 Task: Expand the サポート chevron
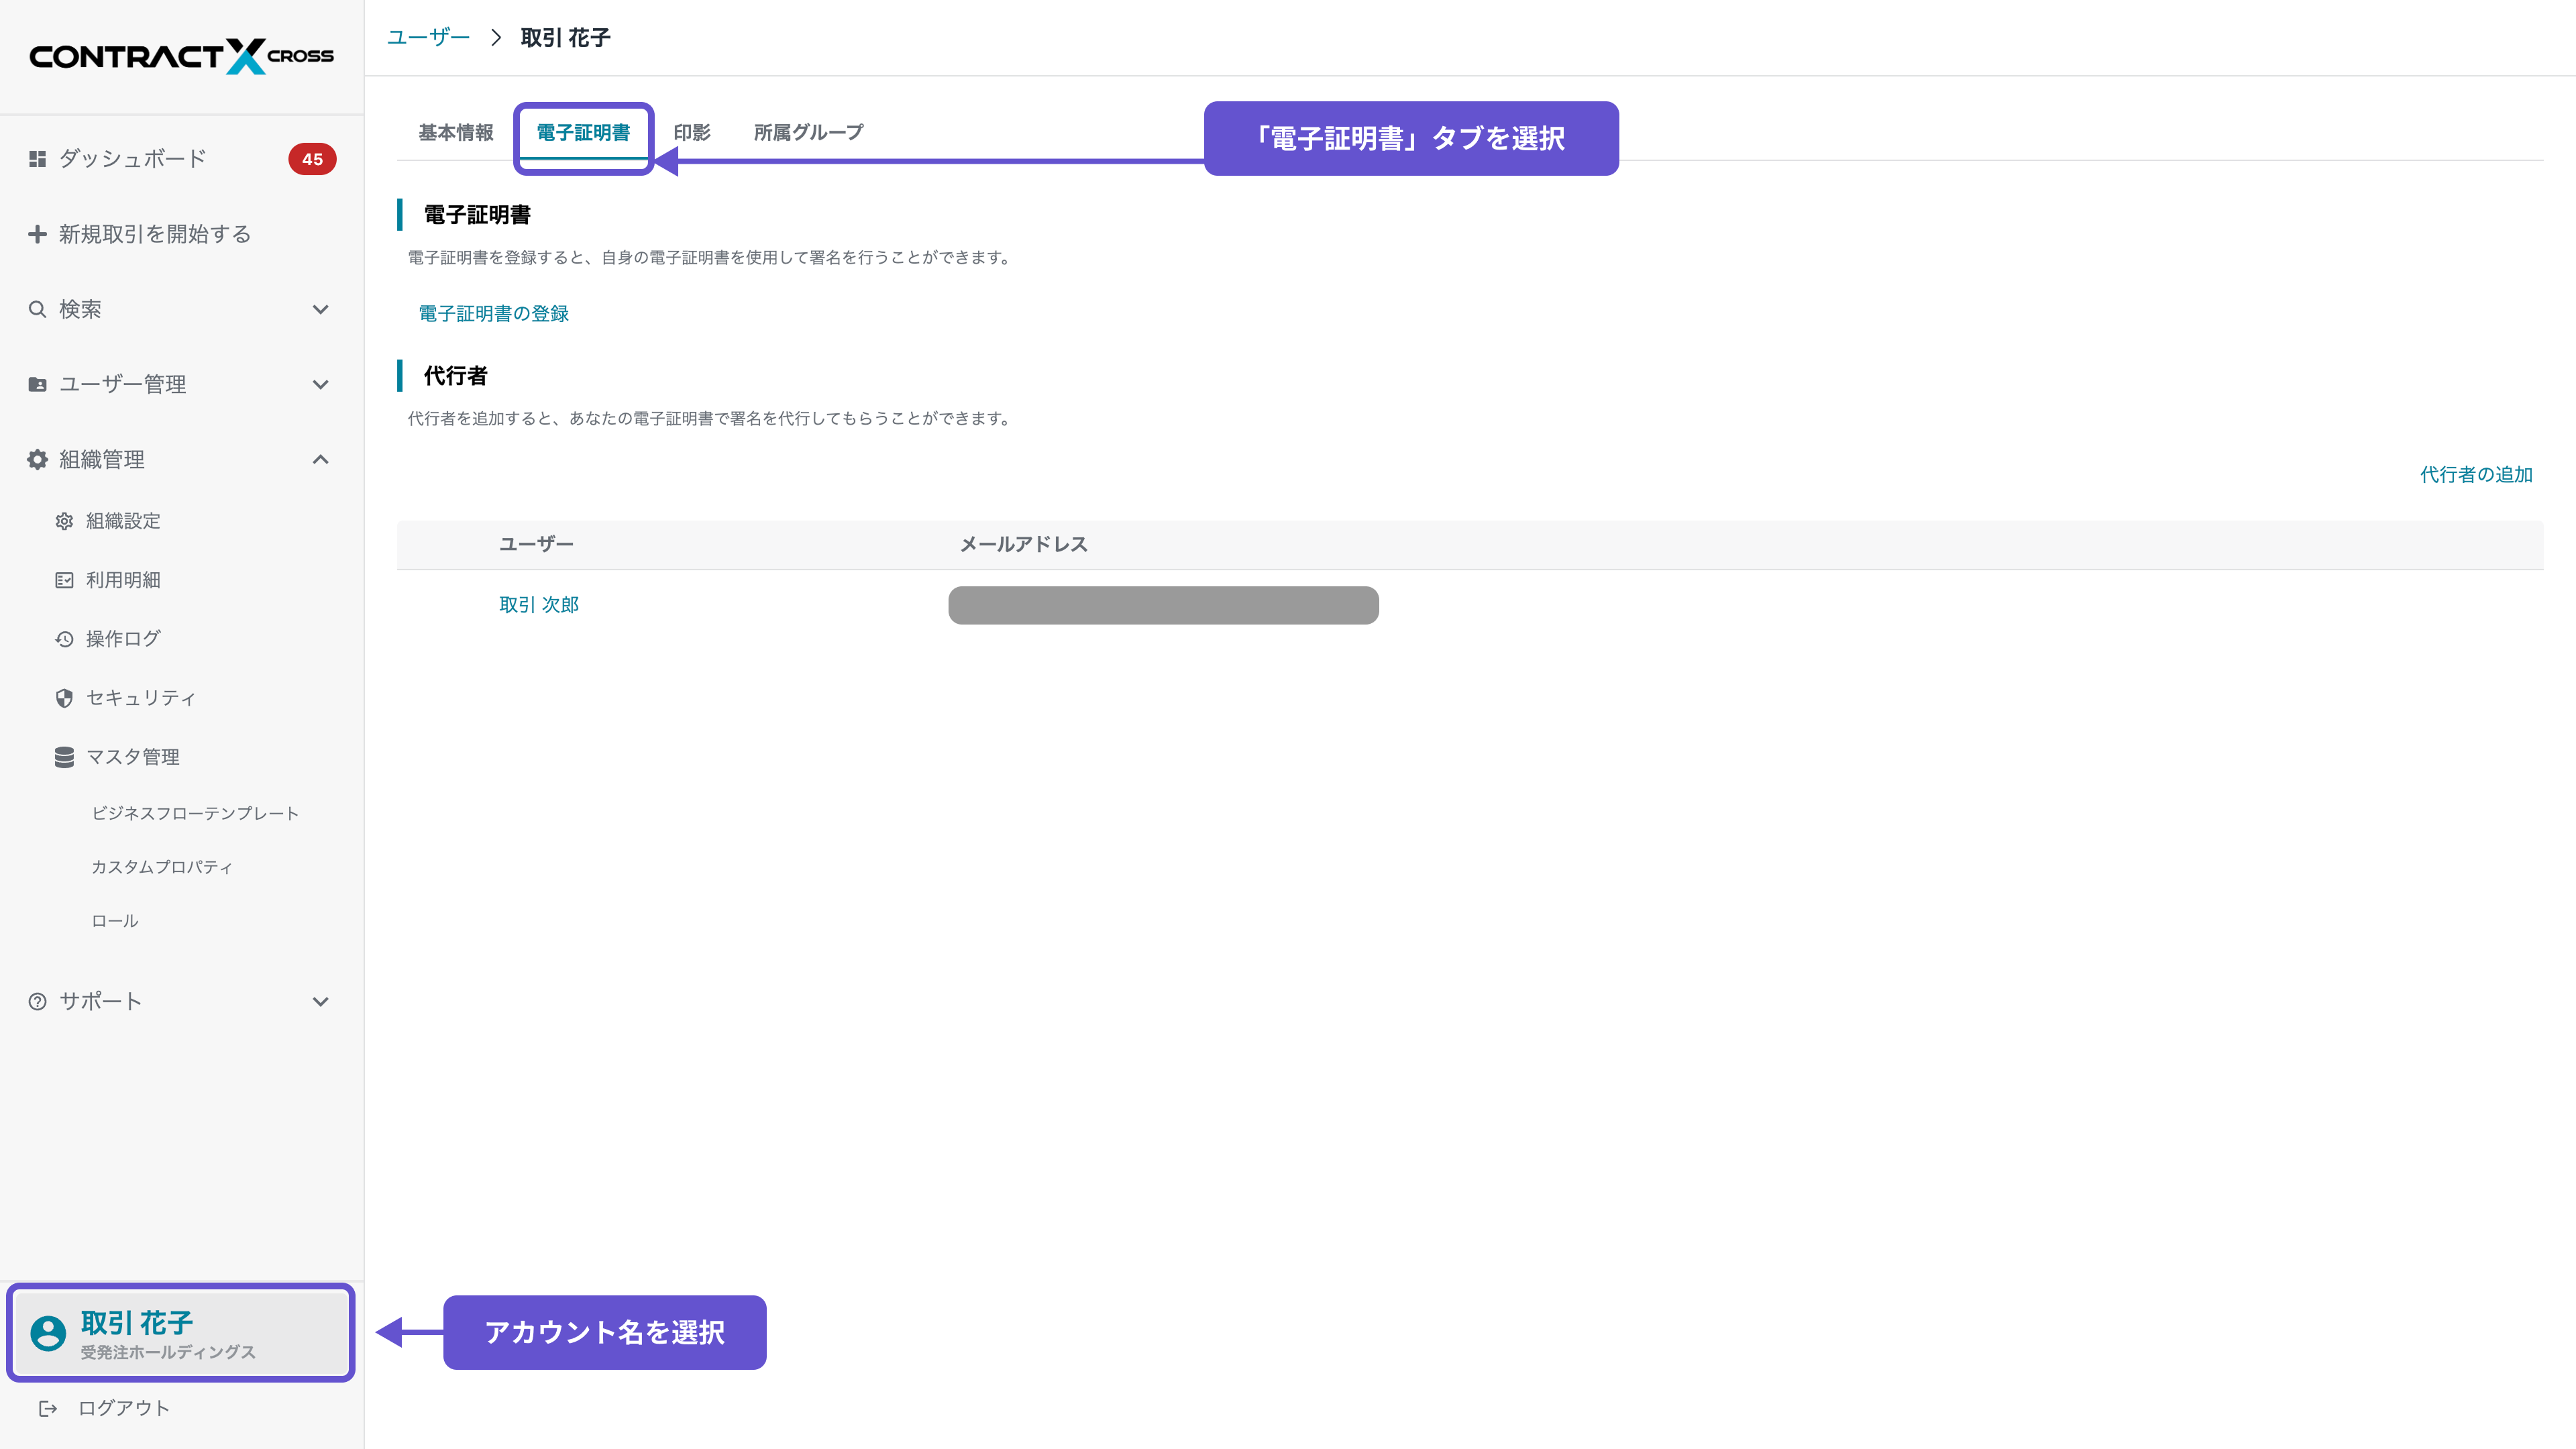(320, 1001)
